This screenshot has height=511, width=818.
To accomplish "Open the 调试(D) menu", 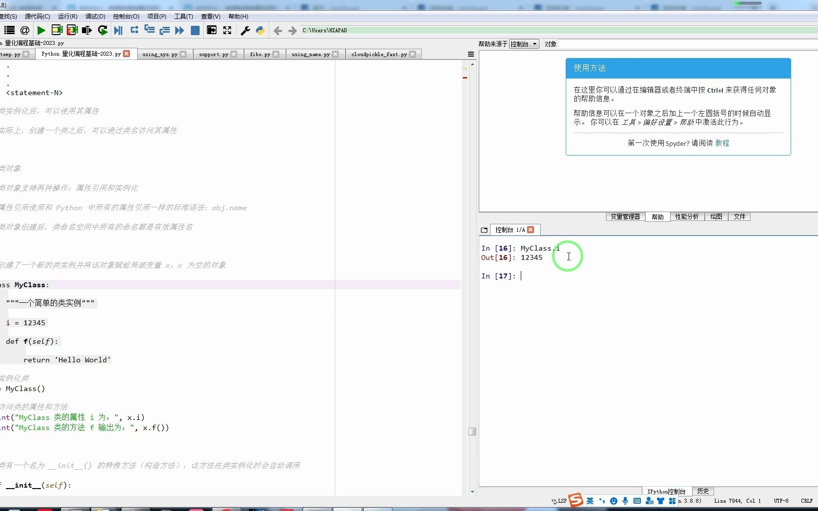I will [x=95, y=16].
